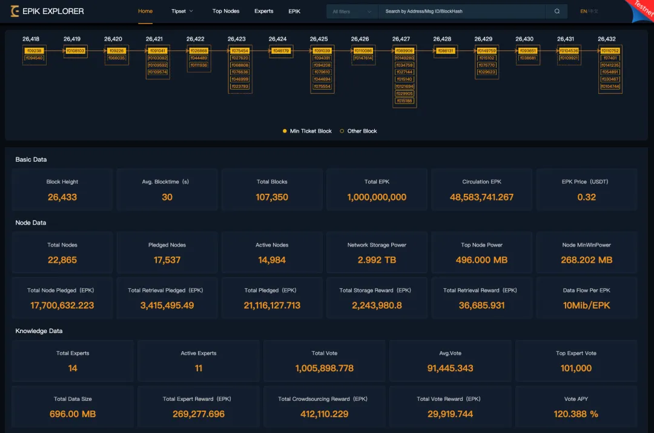Click tipset height 26,432 label
This screenshot has width=654, height=433.
tap(606, 39)
